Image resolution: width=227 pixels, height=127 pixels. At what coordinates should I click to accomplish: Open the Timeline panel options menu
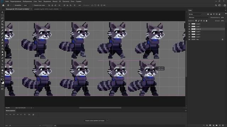coord(186,111)
